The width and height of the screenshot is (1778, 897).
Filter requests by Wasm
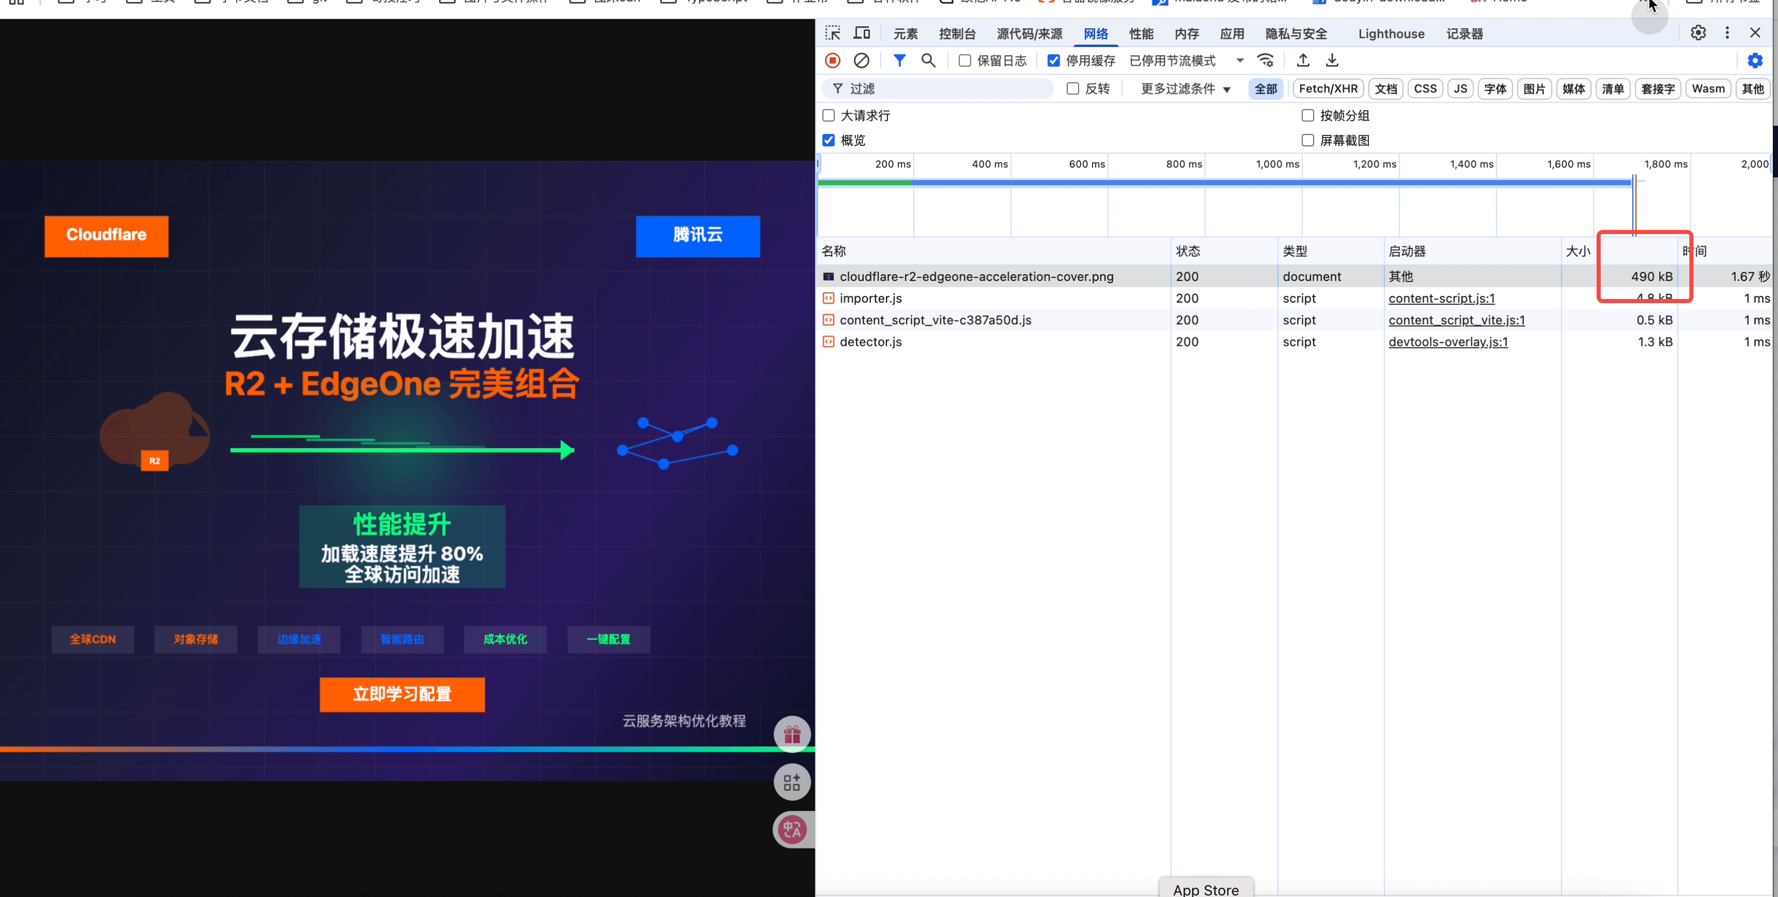coord(1707,89)
